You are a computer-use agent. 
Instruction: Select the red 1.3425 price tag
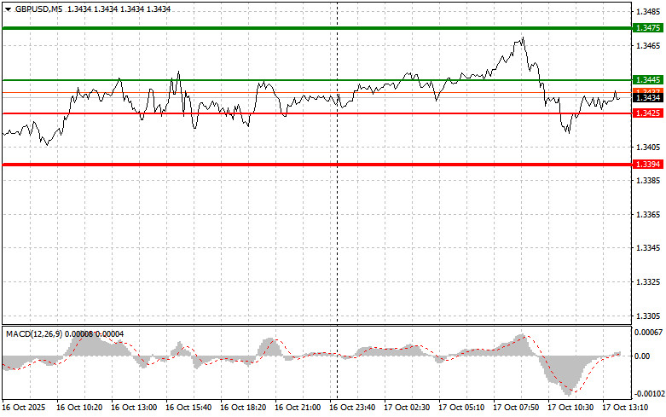click(648, 113)
